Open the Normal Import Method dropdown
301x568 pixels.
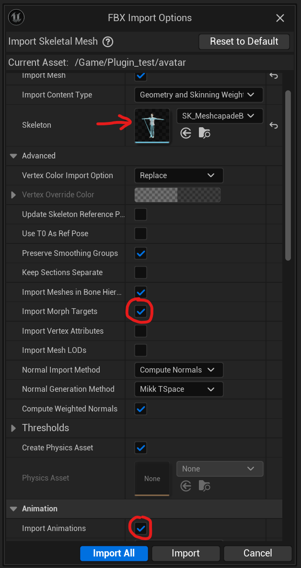pyautogui.click(x=178, y=370)
